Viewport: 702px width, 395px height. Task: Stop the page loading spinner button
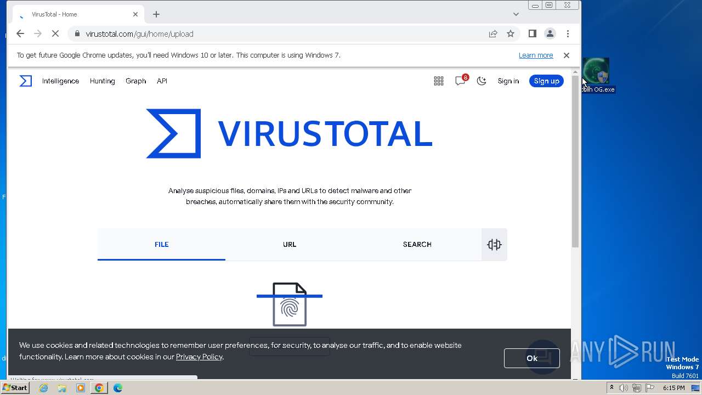coord(55,33)
